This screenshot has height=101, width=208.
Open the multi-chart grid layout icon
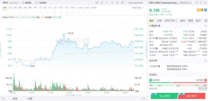(122, 3)
